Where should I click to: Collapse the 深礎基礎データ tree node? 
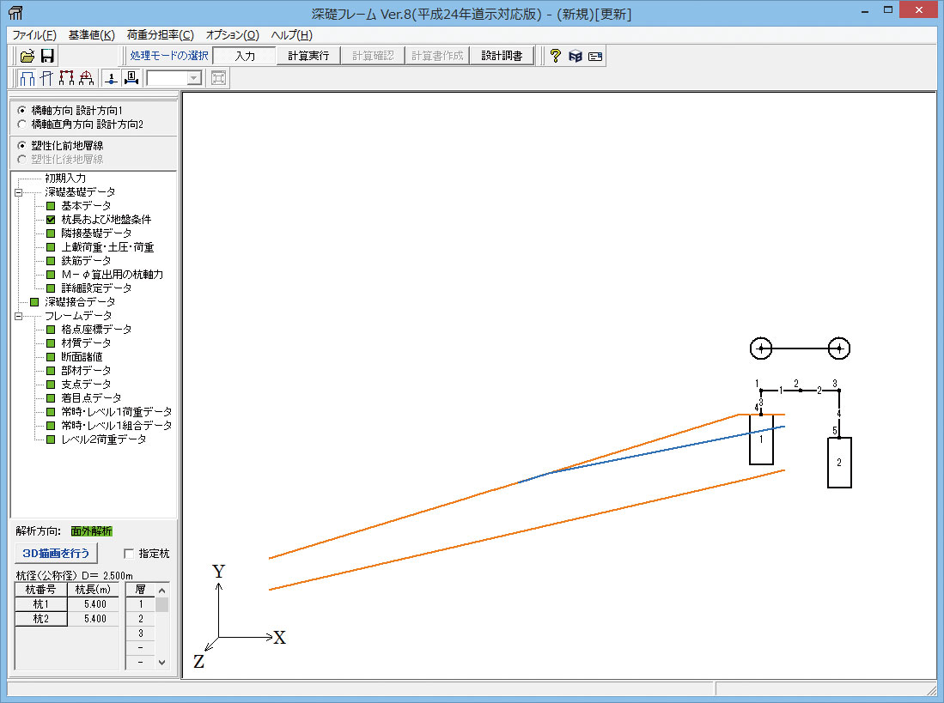(x=19, y=192)
